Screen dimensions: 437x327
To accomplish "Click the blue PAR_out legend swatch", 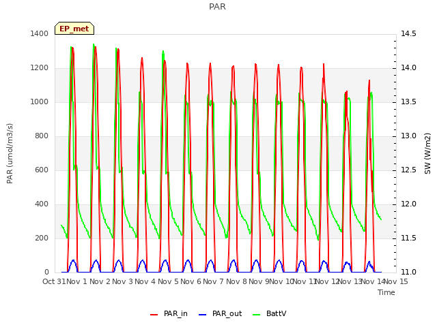I will coord(203,315).
